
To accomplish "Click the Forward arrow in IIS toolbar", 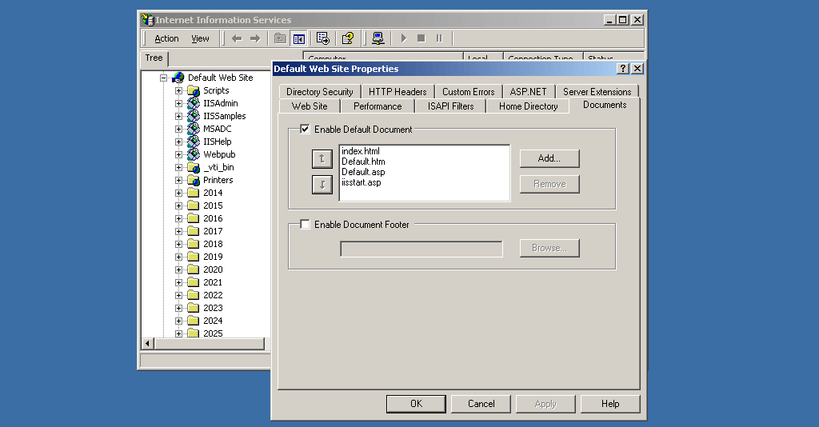I will point(255,38).
